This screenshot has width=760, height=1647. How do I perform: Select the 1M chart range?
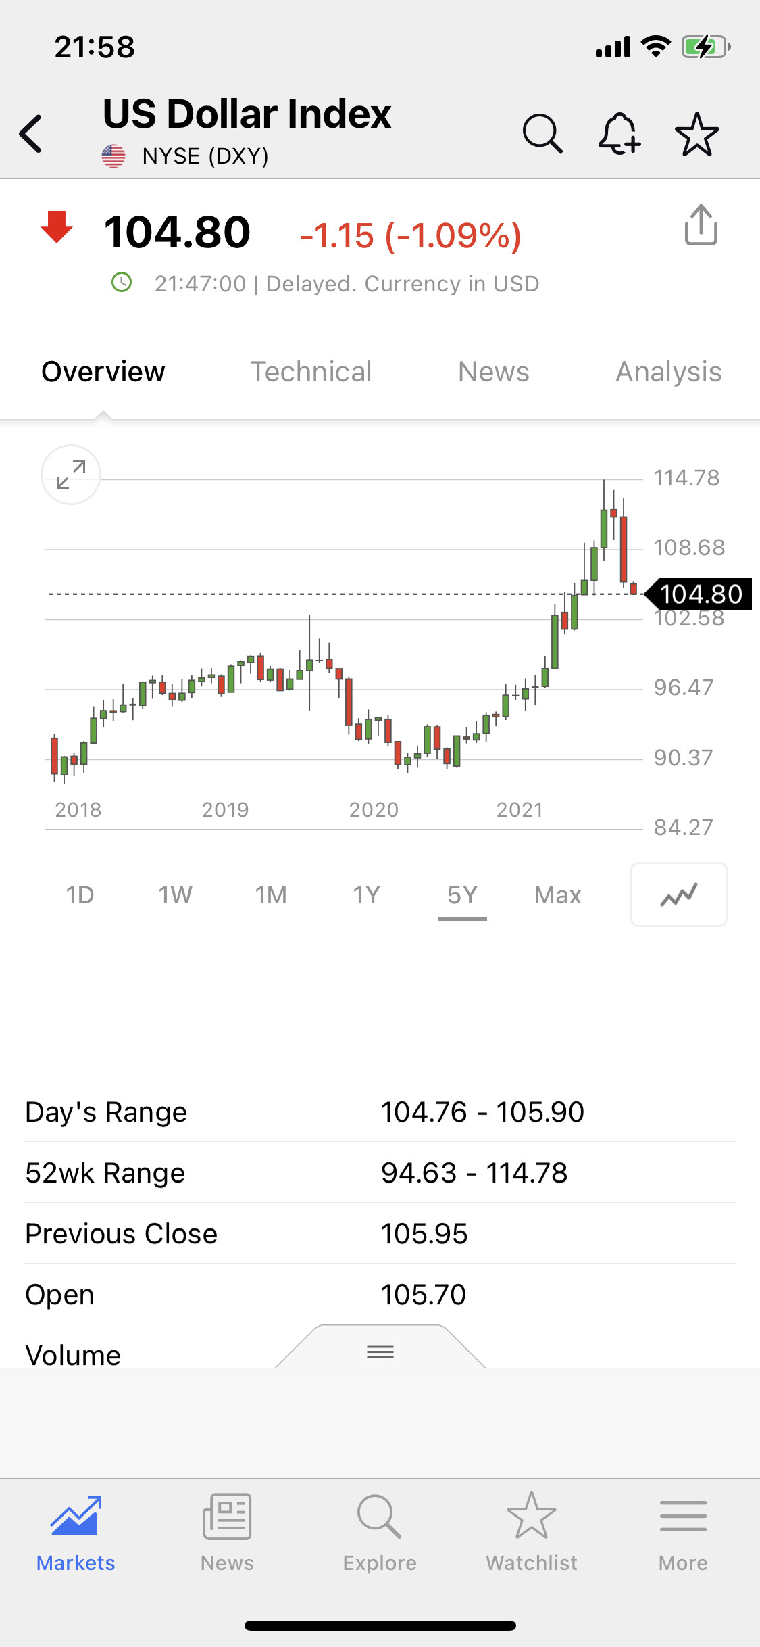271,895
